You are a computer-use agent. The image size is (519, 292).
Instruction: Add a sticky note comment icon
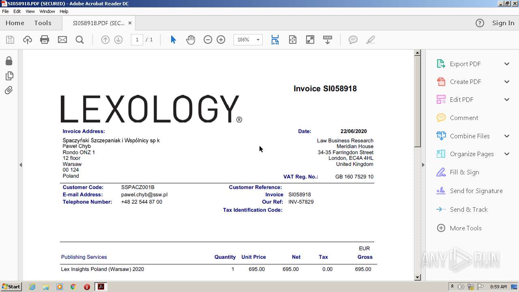tap(353, 39)
